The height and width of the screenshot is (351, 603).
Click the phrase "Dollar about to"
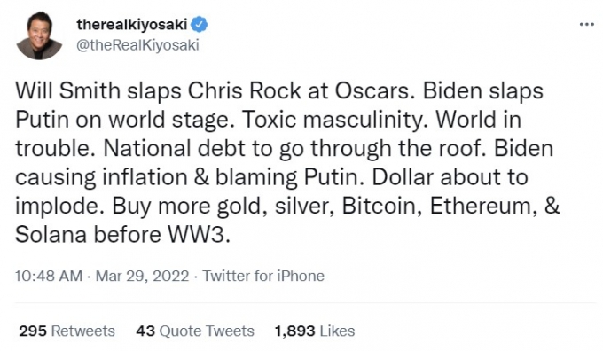pyautogui.click(x=450, y=177)
